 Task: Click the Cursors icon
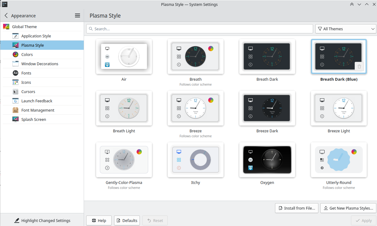click(x=16, y=92)
